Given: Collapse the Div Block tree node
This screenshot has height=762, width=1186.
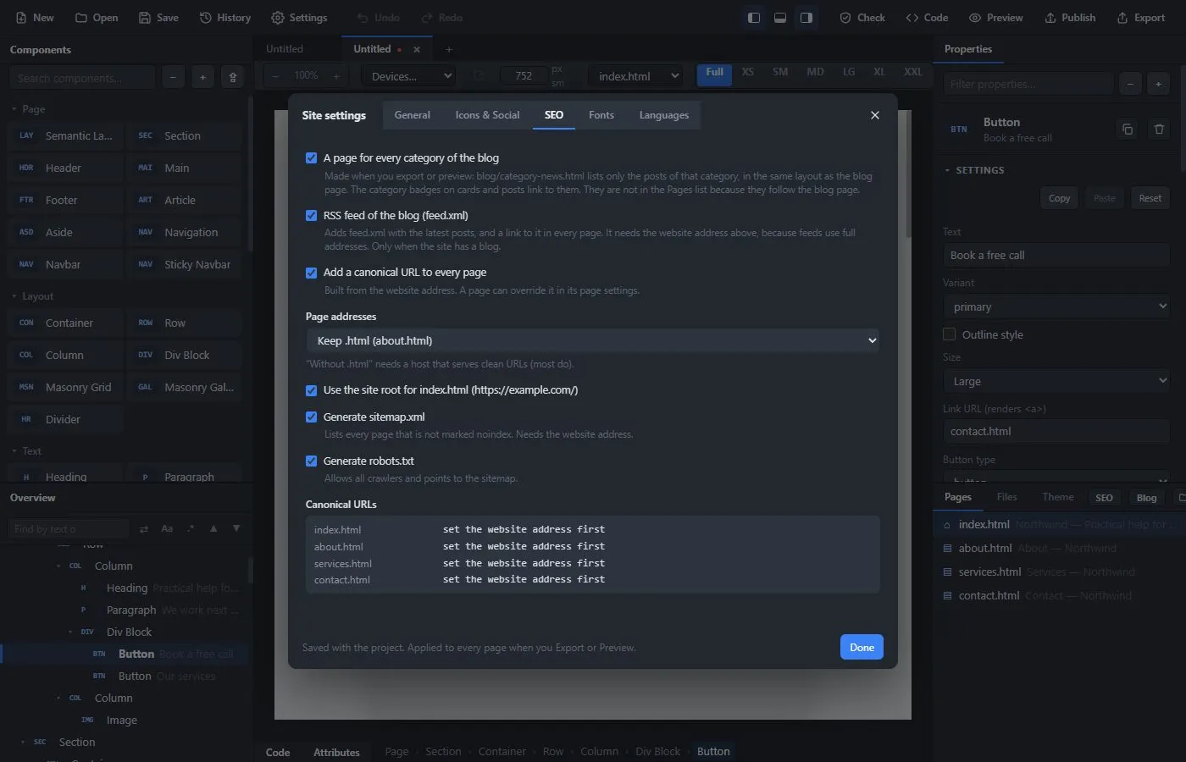Looking at the screenshot, I should tap(70, 632).
